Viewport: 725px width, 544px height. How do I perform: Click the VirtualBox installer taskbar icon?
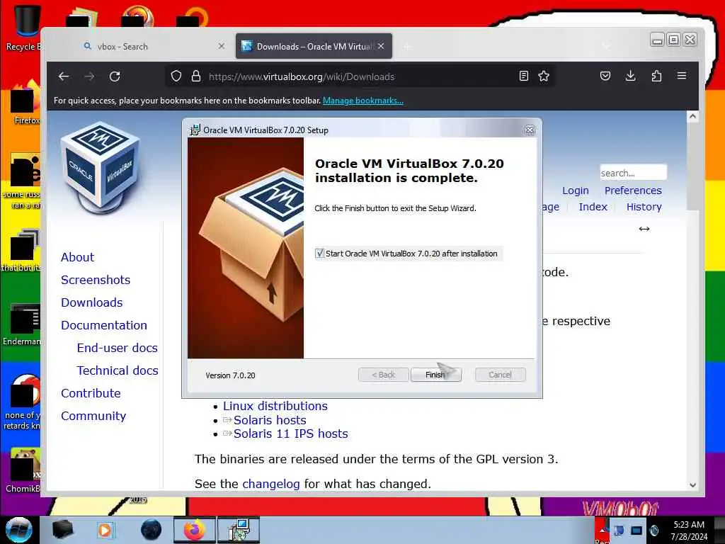pos(239,530)
